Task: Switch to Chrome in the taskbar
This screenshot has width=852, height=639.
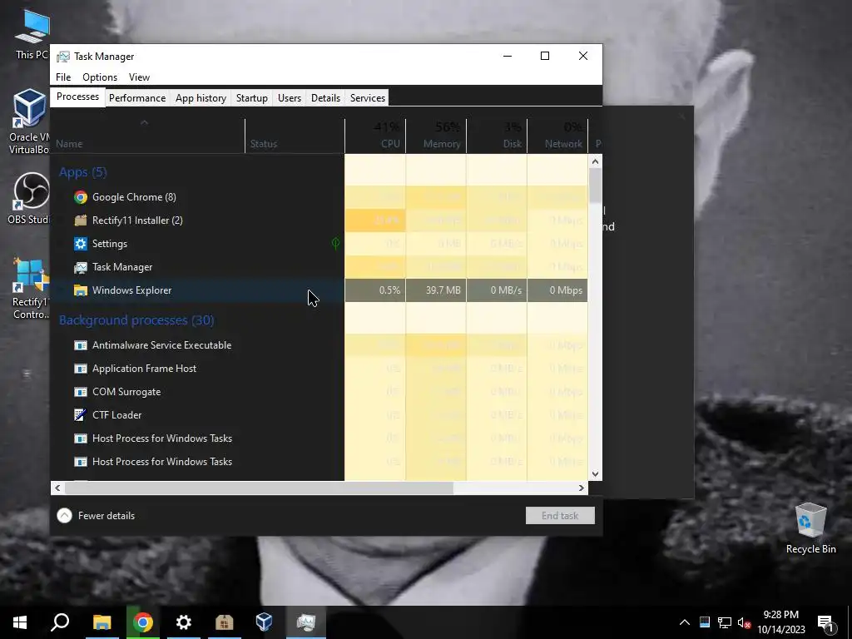Action: [x=143, y=622]
